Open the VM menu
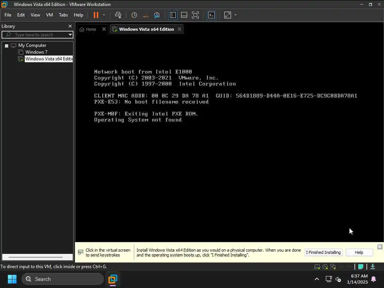 (49, 15)
